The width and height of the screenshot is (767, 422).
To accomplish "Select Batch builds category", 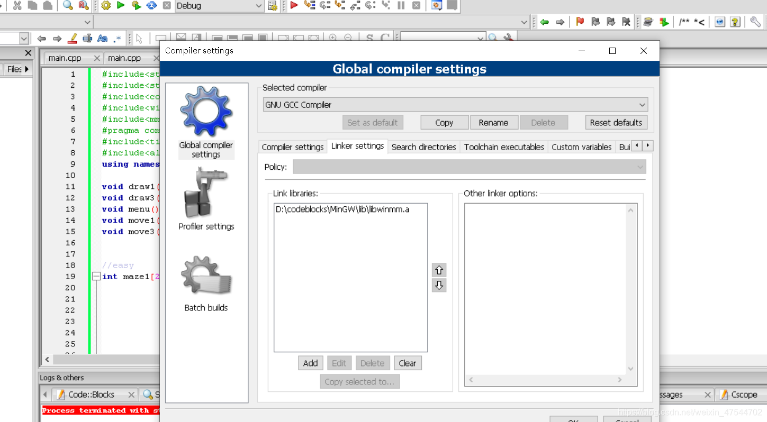I will point(206,283).
